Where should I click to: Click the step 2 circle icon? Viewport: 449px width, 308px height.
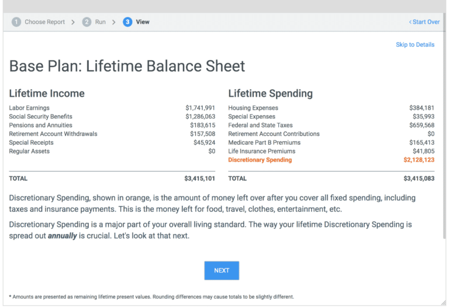click(x=87, y=22)
